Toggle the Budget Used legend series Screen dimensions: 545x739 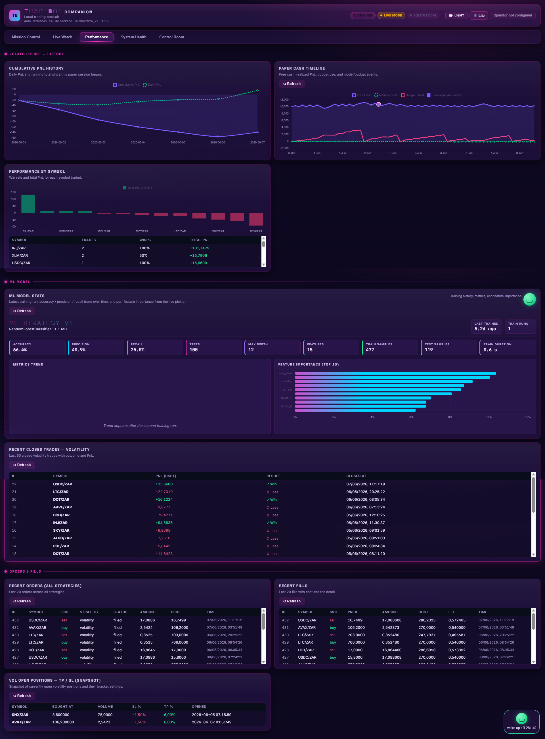412,95
